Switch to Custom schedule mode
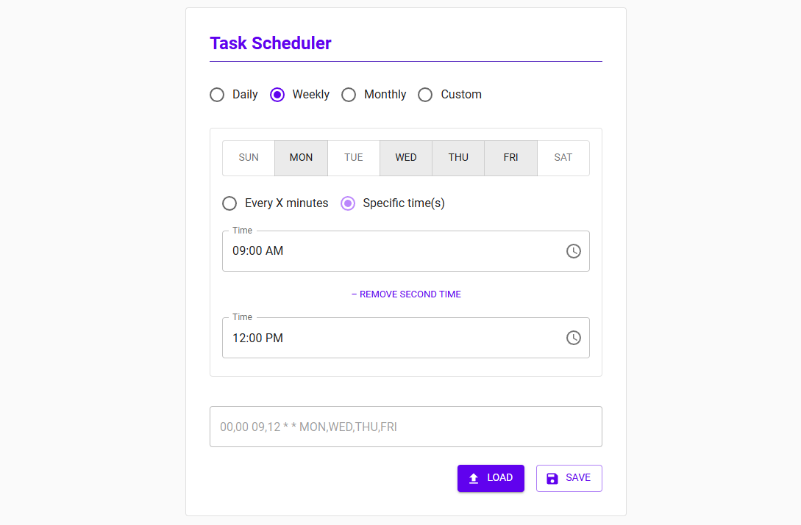This screenshot has height=525, width=801. (x=425, y=95)
